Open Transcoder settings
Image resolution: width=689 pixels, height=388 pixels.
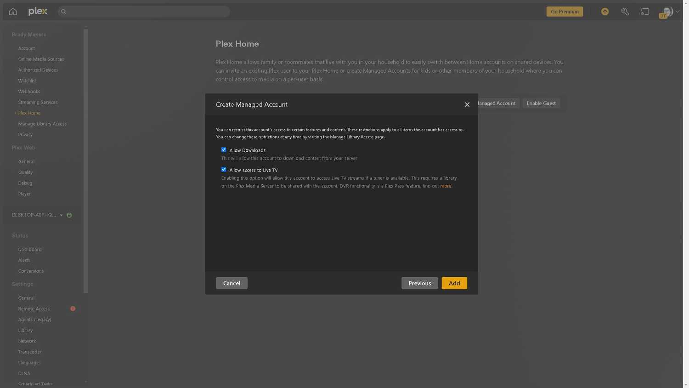[30, 352]
